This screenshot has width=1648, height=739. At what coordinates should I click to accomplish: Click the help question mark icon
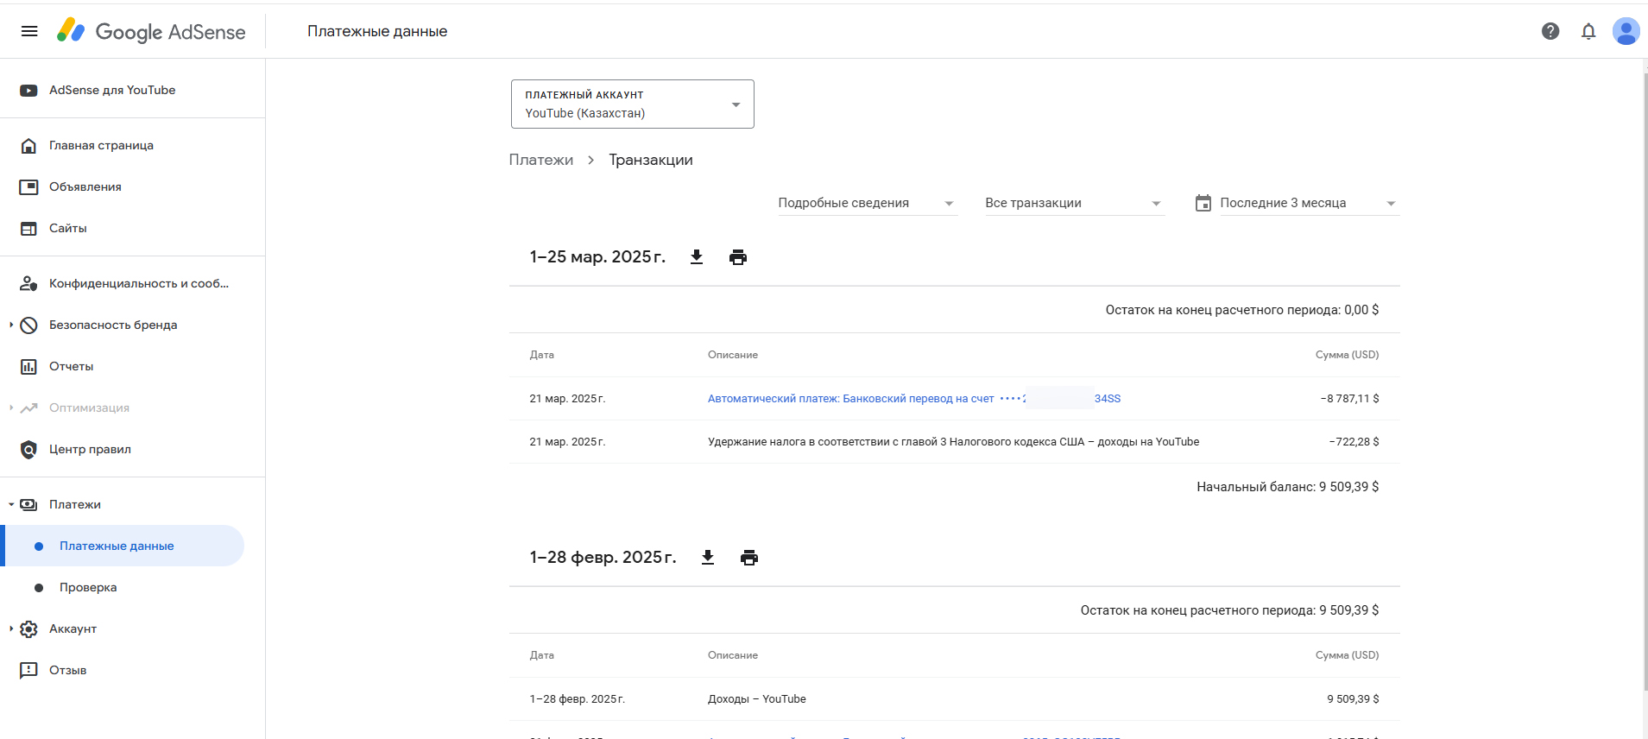tap(1550, 31)
